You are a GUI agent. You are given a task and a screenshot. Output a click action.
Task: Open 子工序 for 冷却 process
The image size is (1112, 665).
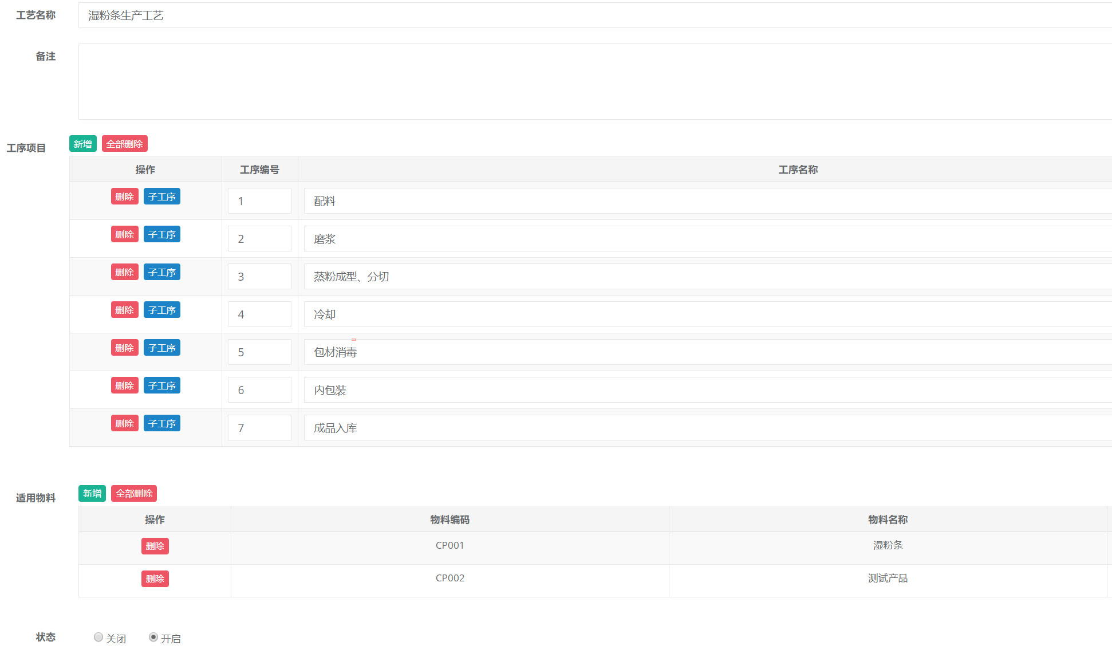coord(161,310)
